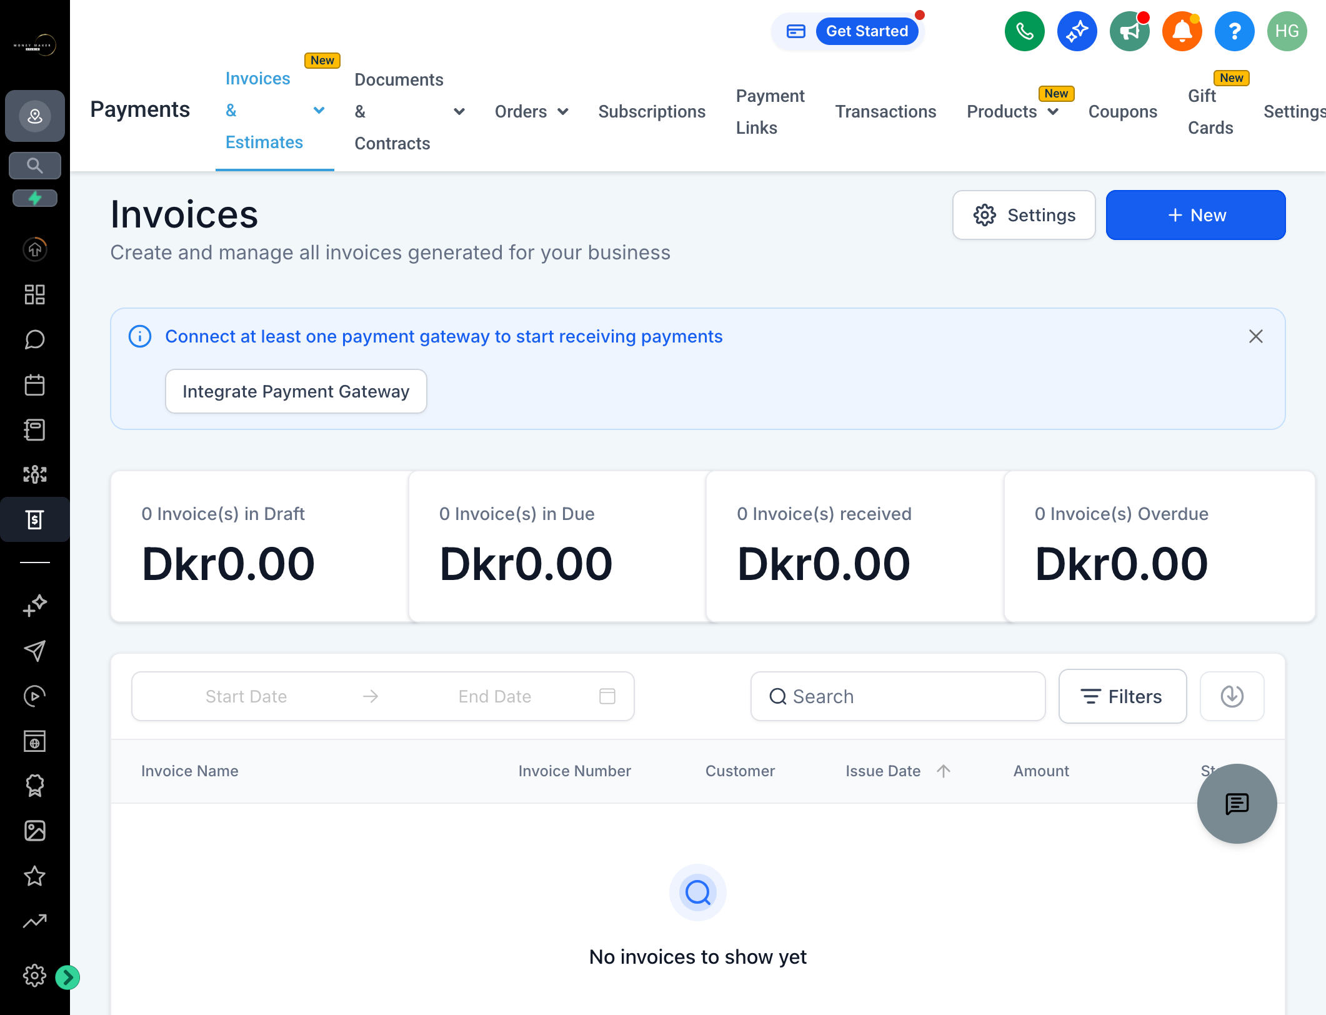Screen dimensions: 1326x1015
Task: Sort by Issue Date column arrow
Action: 944,771
